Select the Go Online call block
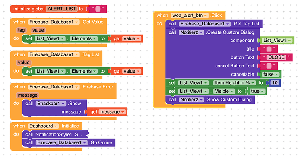 69,142
